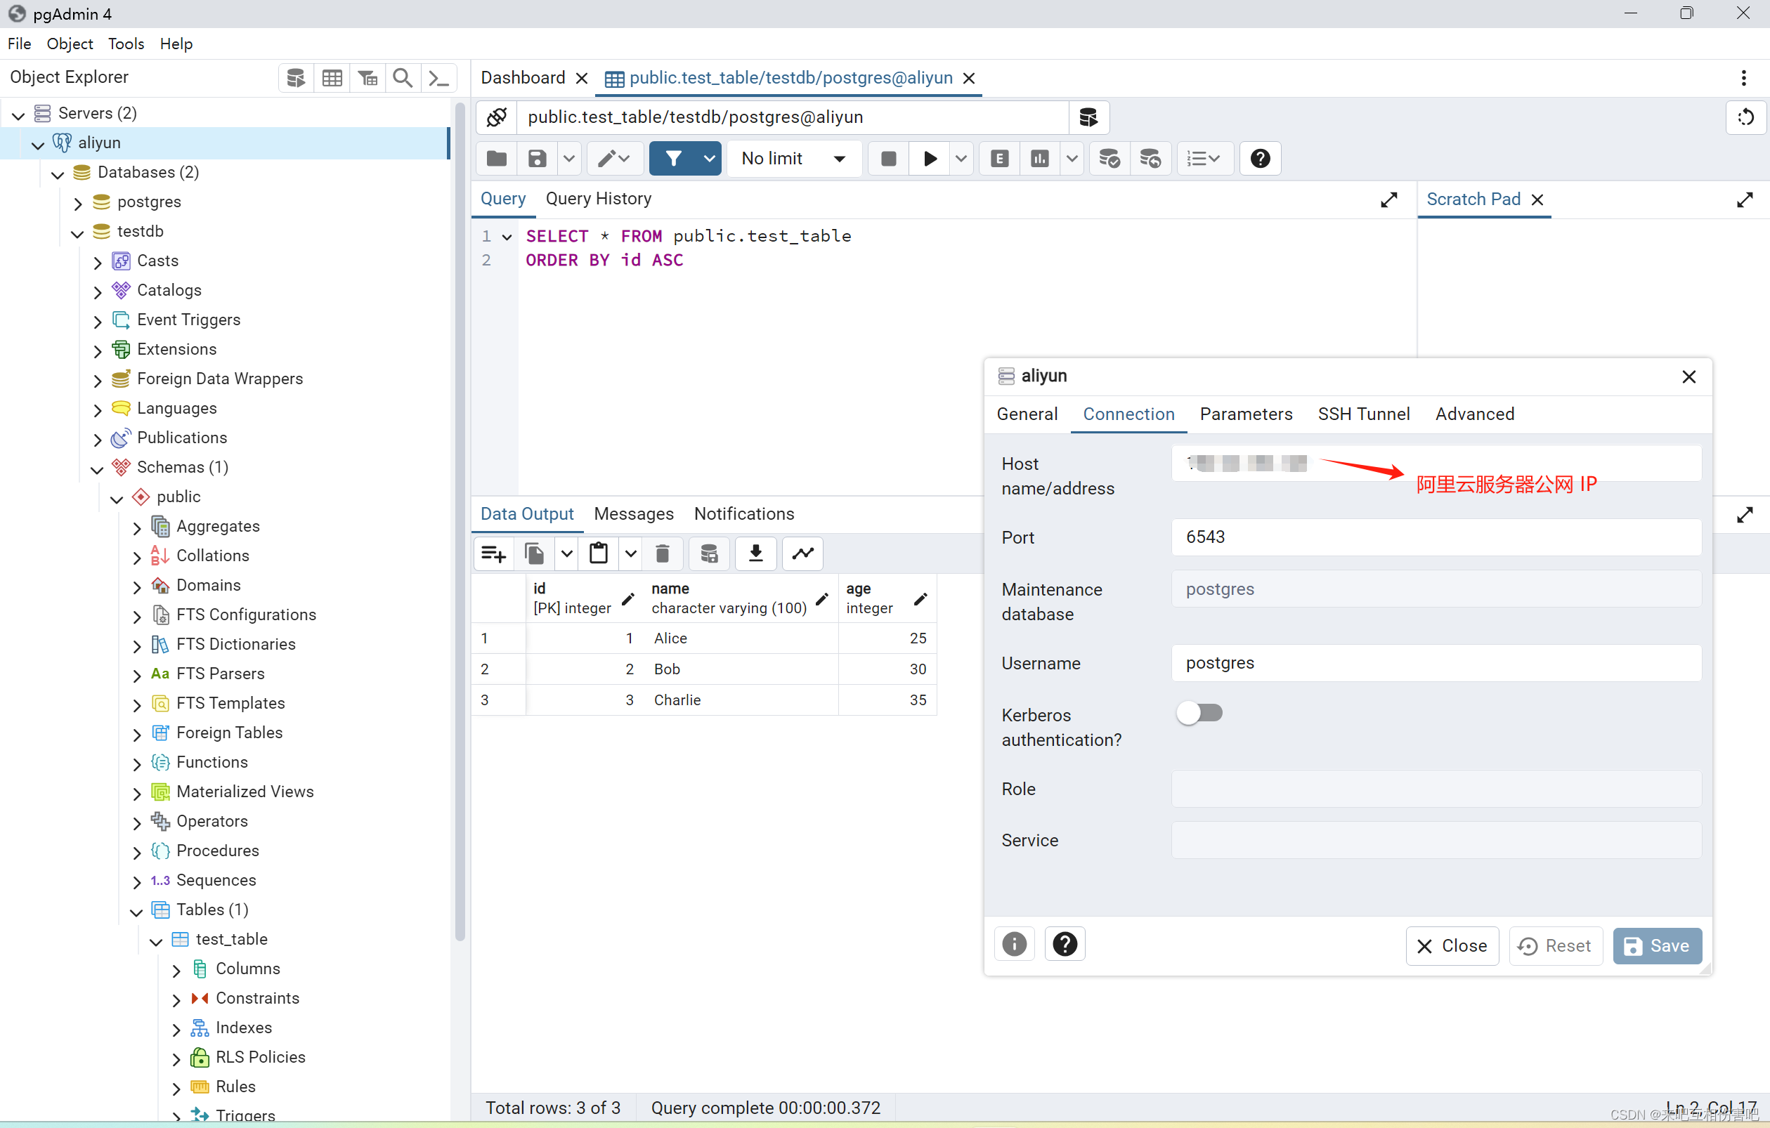Click the Explain Analyze toolbar icon

pos(1039,159)
